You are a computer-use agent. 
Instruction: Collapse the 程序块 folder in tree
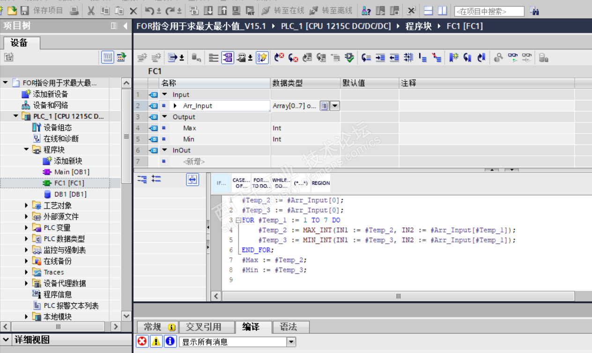(27, 150)
